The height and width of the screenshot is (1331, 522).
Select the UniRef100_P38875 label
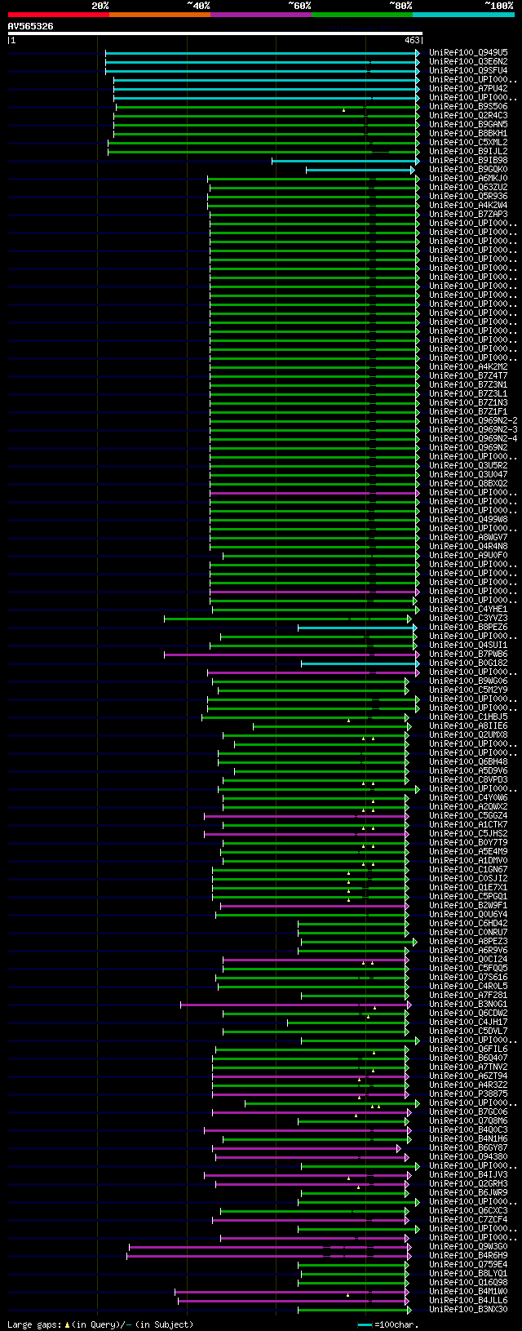468,1094
